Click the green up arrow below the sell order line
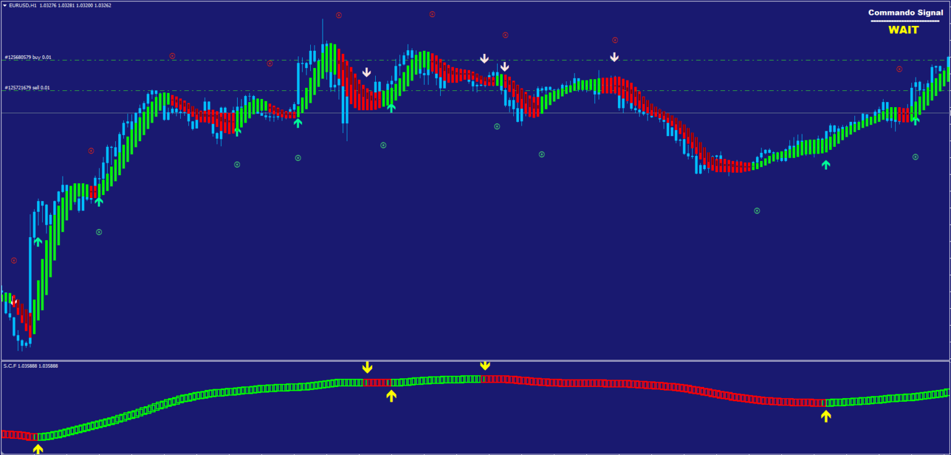The height and width of the screenshot is (455, 951). coord(390,108)
